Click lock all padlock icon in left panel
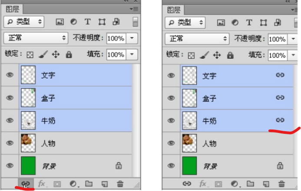This screenshot has height=191, width=301. tap(69, 55)
